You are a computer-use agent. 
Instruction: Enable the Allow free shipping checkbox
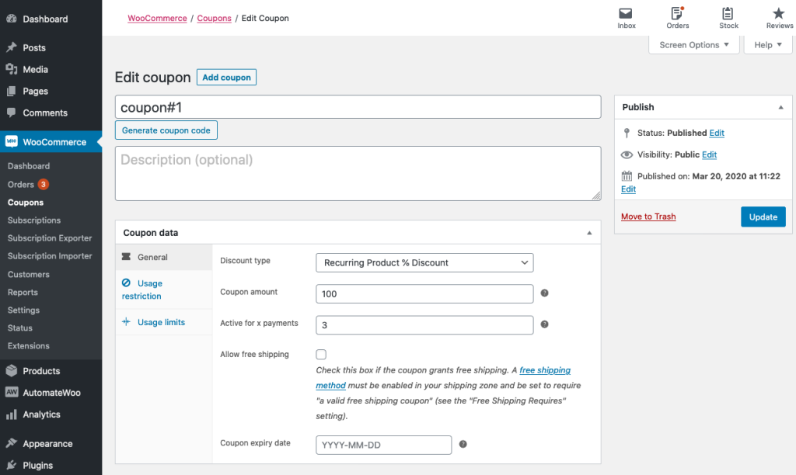(321, 354)
